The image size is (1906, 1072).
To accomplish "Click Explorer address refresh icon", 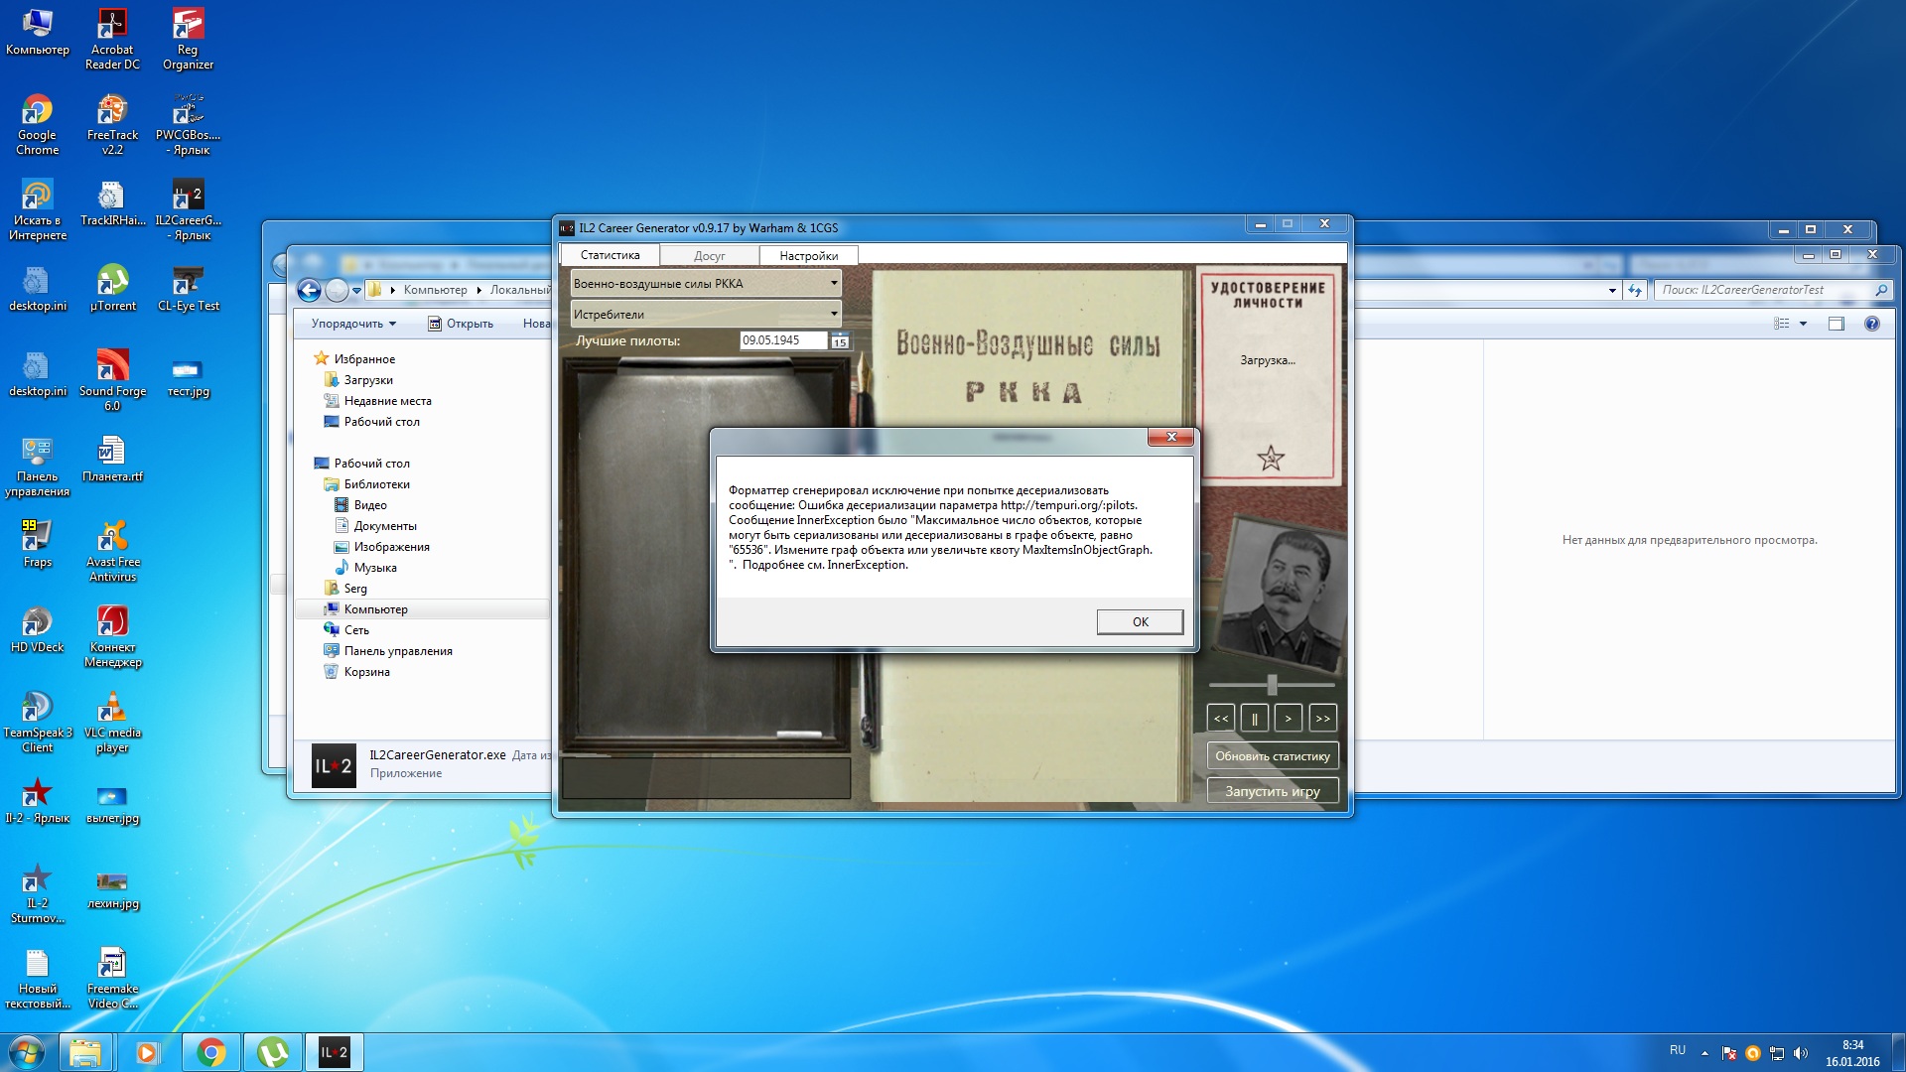I will click(x=1635, y=290).
